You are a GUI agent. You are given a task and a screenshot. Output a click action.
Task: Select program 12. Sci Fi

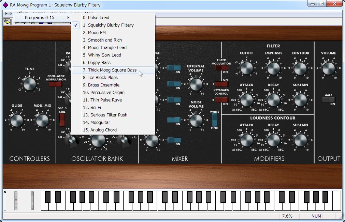point(113,107)
